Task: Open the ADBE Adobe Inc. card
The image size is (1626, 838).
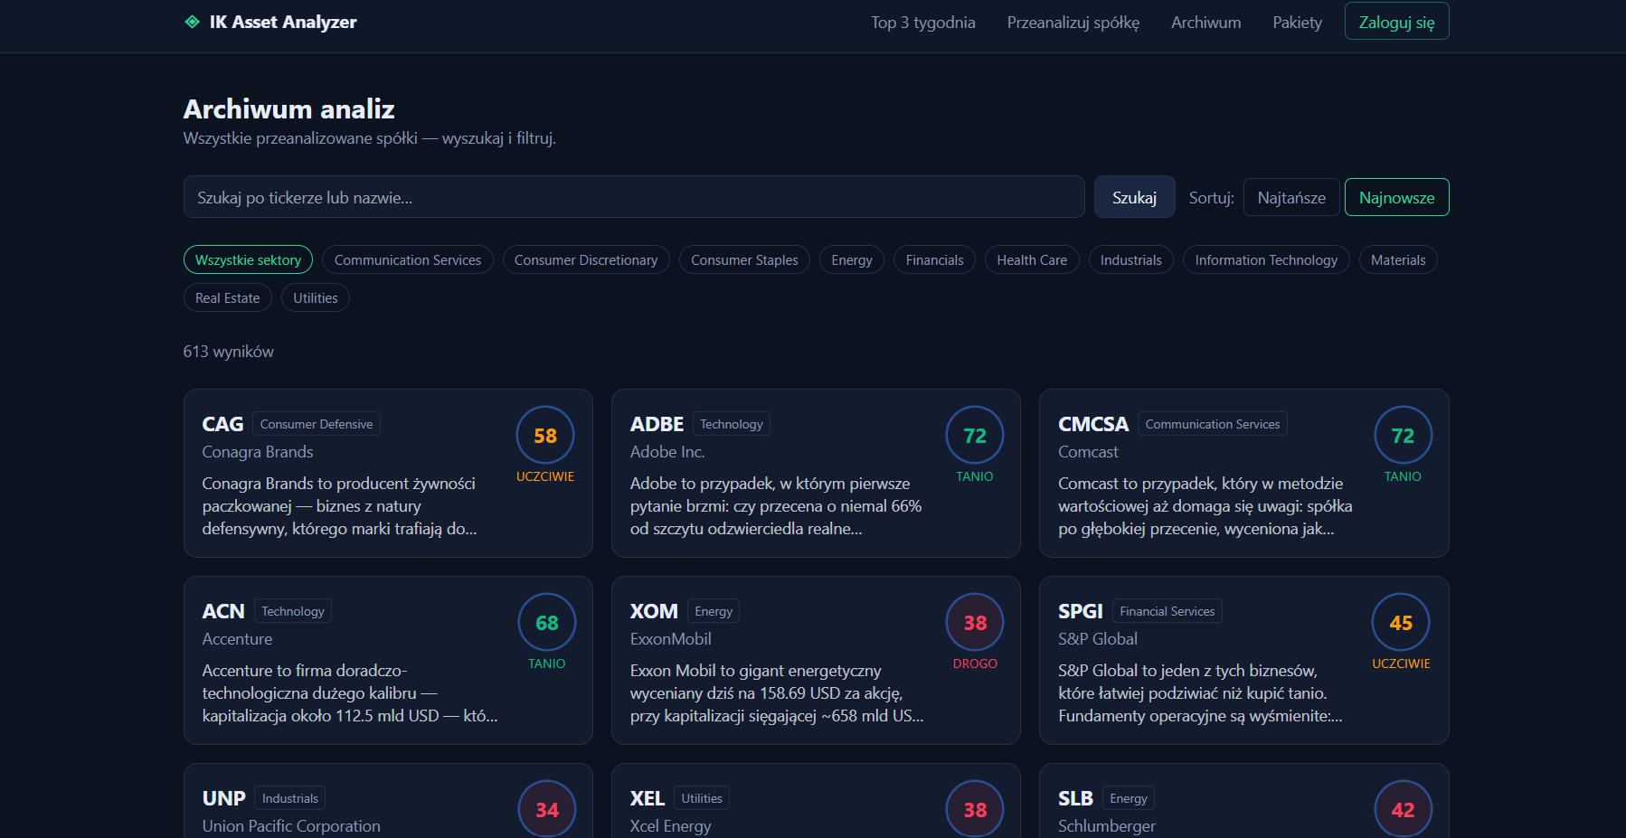Action: 816,474
